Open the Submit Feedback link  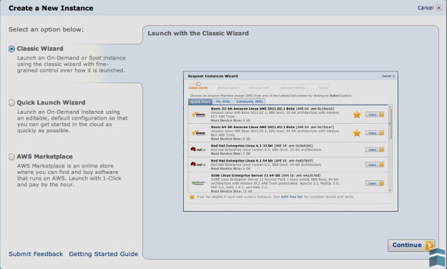pos(36,254)
